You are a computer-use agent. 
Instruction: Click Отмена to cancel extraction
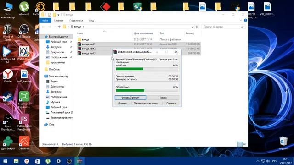[123, 103]
